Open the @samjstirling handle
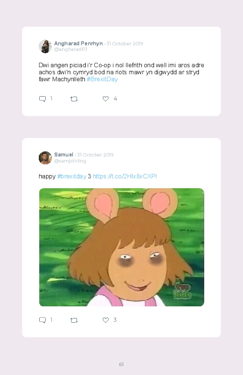 (70, 161)
